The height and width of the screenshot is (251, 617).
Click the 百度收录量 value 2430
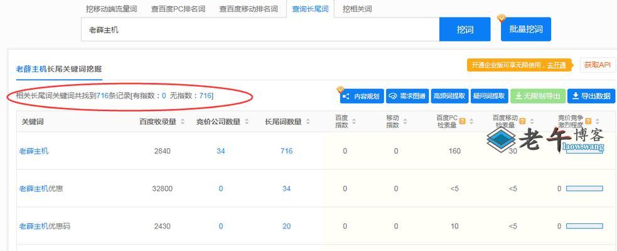click(x=163, y=227)
